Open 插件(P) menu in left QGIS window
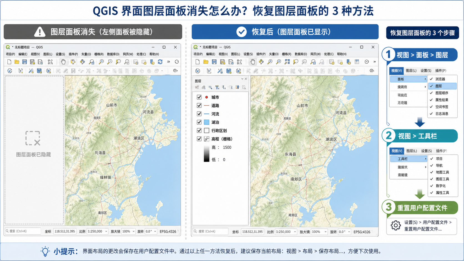Screen dimensions: 464x261 [73, 54]
